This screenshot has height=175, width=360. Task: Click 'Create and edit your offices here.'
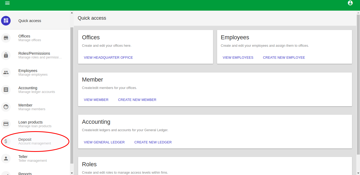point(107,46)
